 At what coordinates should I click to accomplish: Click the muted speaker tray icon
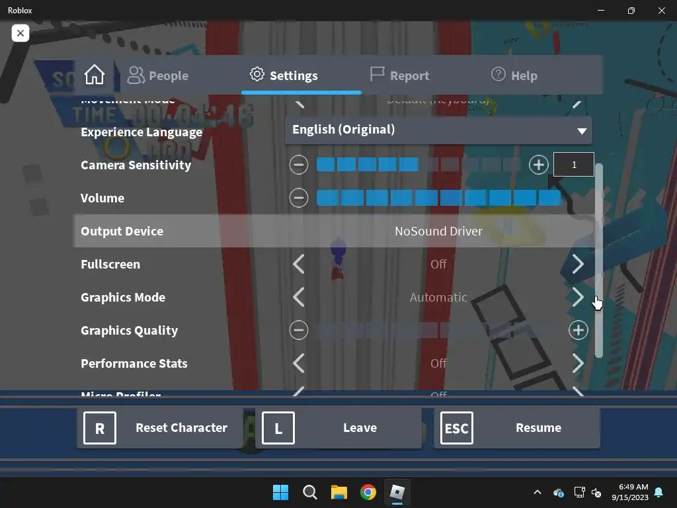[x=596, y=492]
